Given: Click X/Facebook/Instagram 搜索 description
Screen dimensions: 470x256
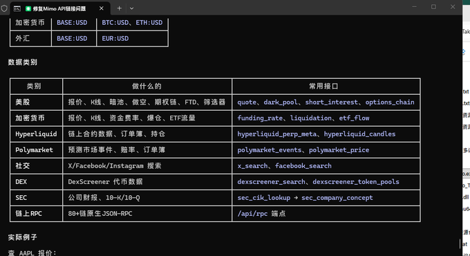Looking at the screenshot, I should [115, 166].
